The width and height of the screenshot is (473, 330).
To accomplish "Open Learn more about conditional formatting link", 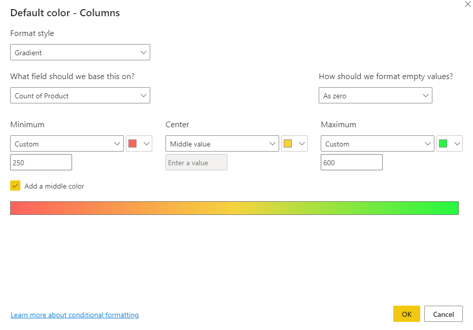I will tap(75, 315).
